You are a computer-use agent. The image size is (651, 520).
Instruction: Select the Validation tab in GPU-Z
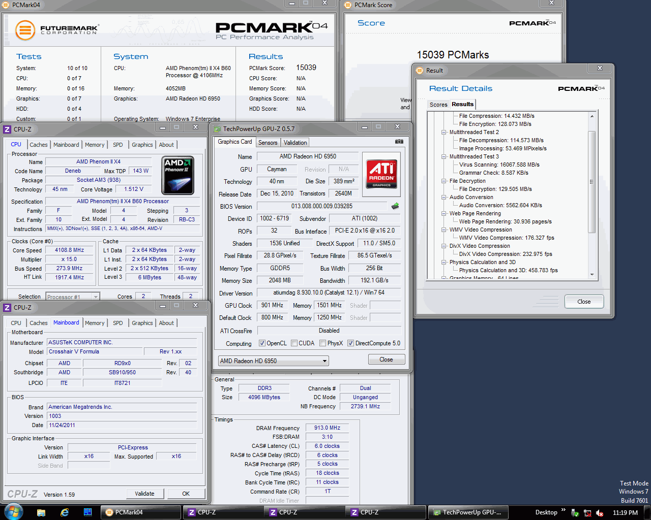coord(295,143)
